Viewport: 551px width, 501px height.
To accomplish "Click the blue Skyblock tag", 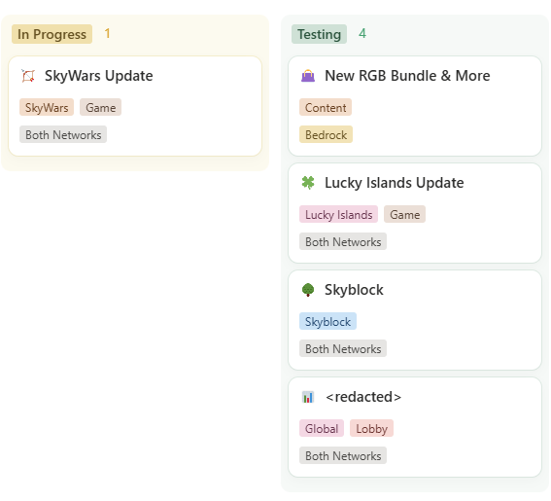I will (x=327, y=321).
